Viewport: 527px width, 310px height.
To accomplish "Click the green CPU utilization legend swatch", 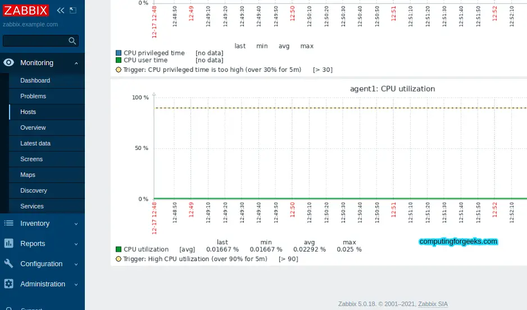I will [119, 249].
